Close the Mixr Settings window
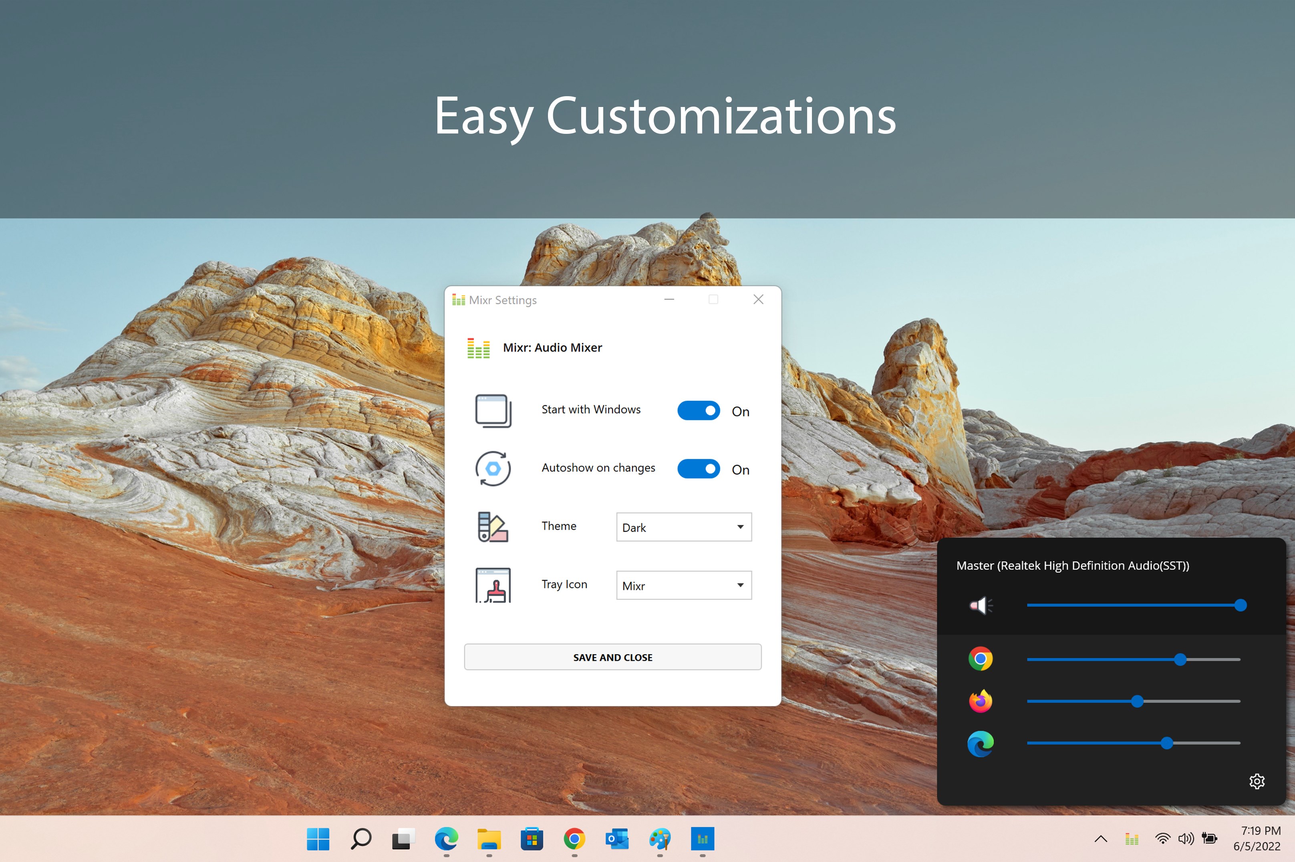The height and width of the screenshot is (862, 1295). pos(758,300)
